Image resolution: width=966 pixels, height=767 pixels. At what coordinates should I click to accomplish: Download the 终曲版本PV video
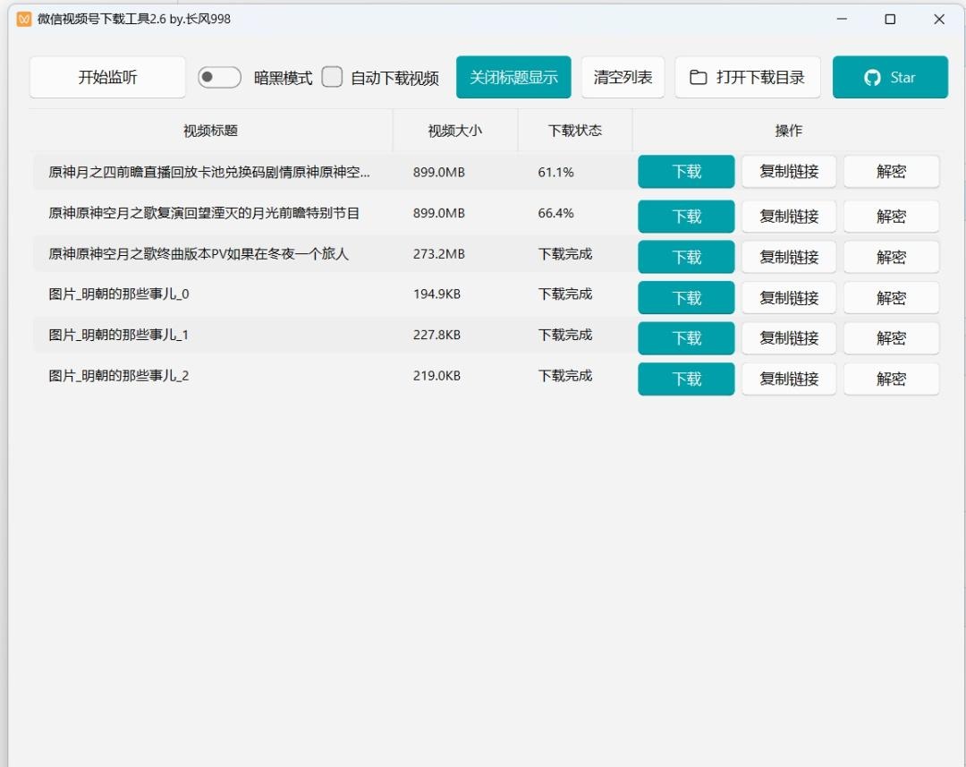coord(686,257)
